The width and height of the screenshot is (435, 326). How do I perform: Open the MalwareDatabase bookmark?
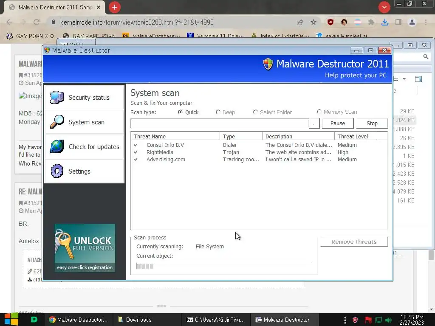pos(152,36)
